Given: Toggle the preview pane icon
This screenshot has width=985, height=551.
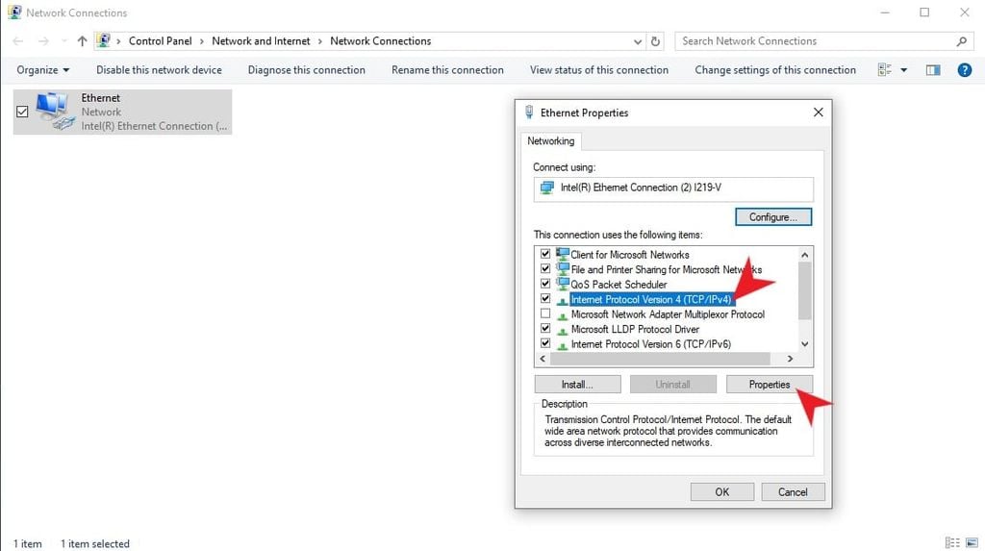Looking at the screenshot, I should tap(933, 70).
